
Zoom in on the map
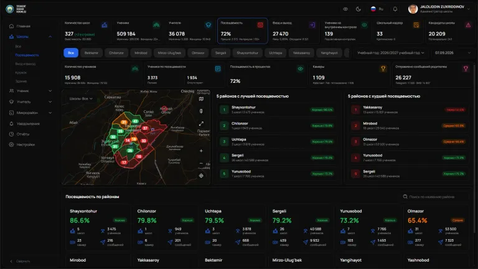pyautogui.click(x=201, y=151)
